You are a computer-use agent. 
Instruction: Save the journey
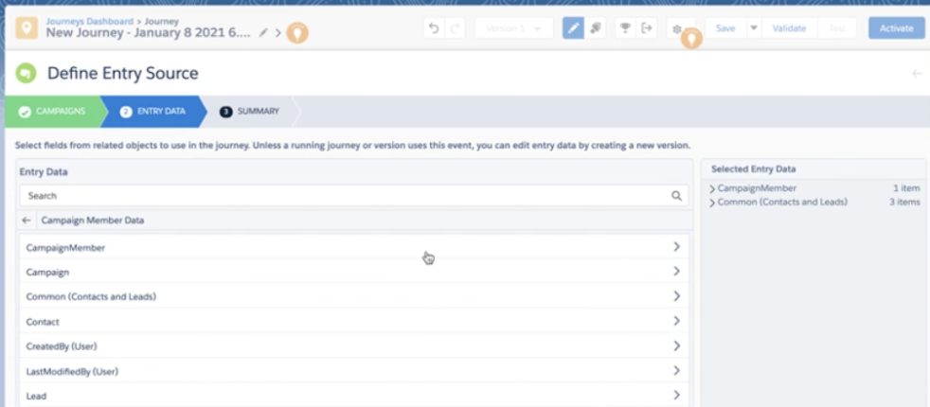click(x=725, y=27)
